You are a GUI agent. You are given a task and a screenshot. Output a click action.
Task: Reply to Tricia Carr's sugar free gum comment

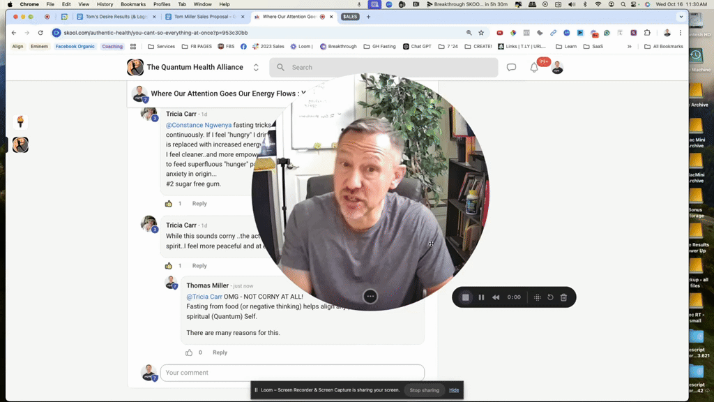click(199, 204)
